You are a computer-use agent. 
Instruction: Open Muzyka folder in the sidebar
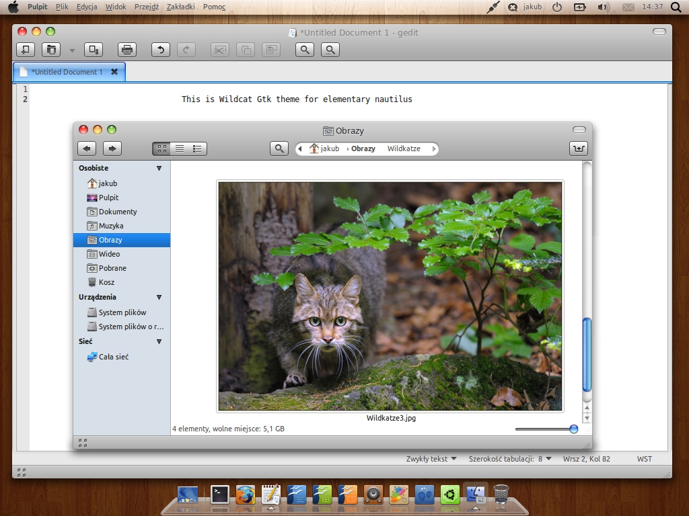(122, 226)
